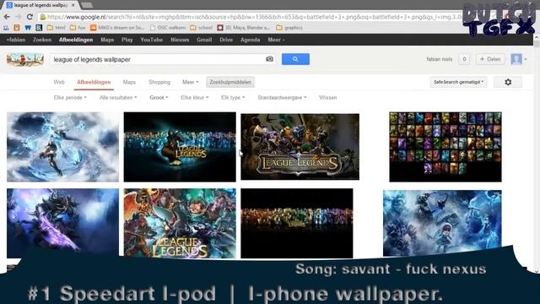Open the Apps bookmark icon

coord(6,28)
